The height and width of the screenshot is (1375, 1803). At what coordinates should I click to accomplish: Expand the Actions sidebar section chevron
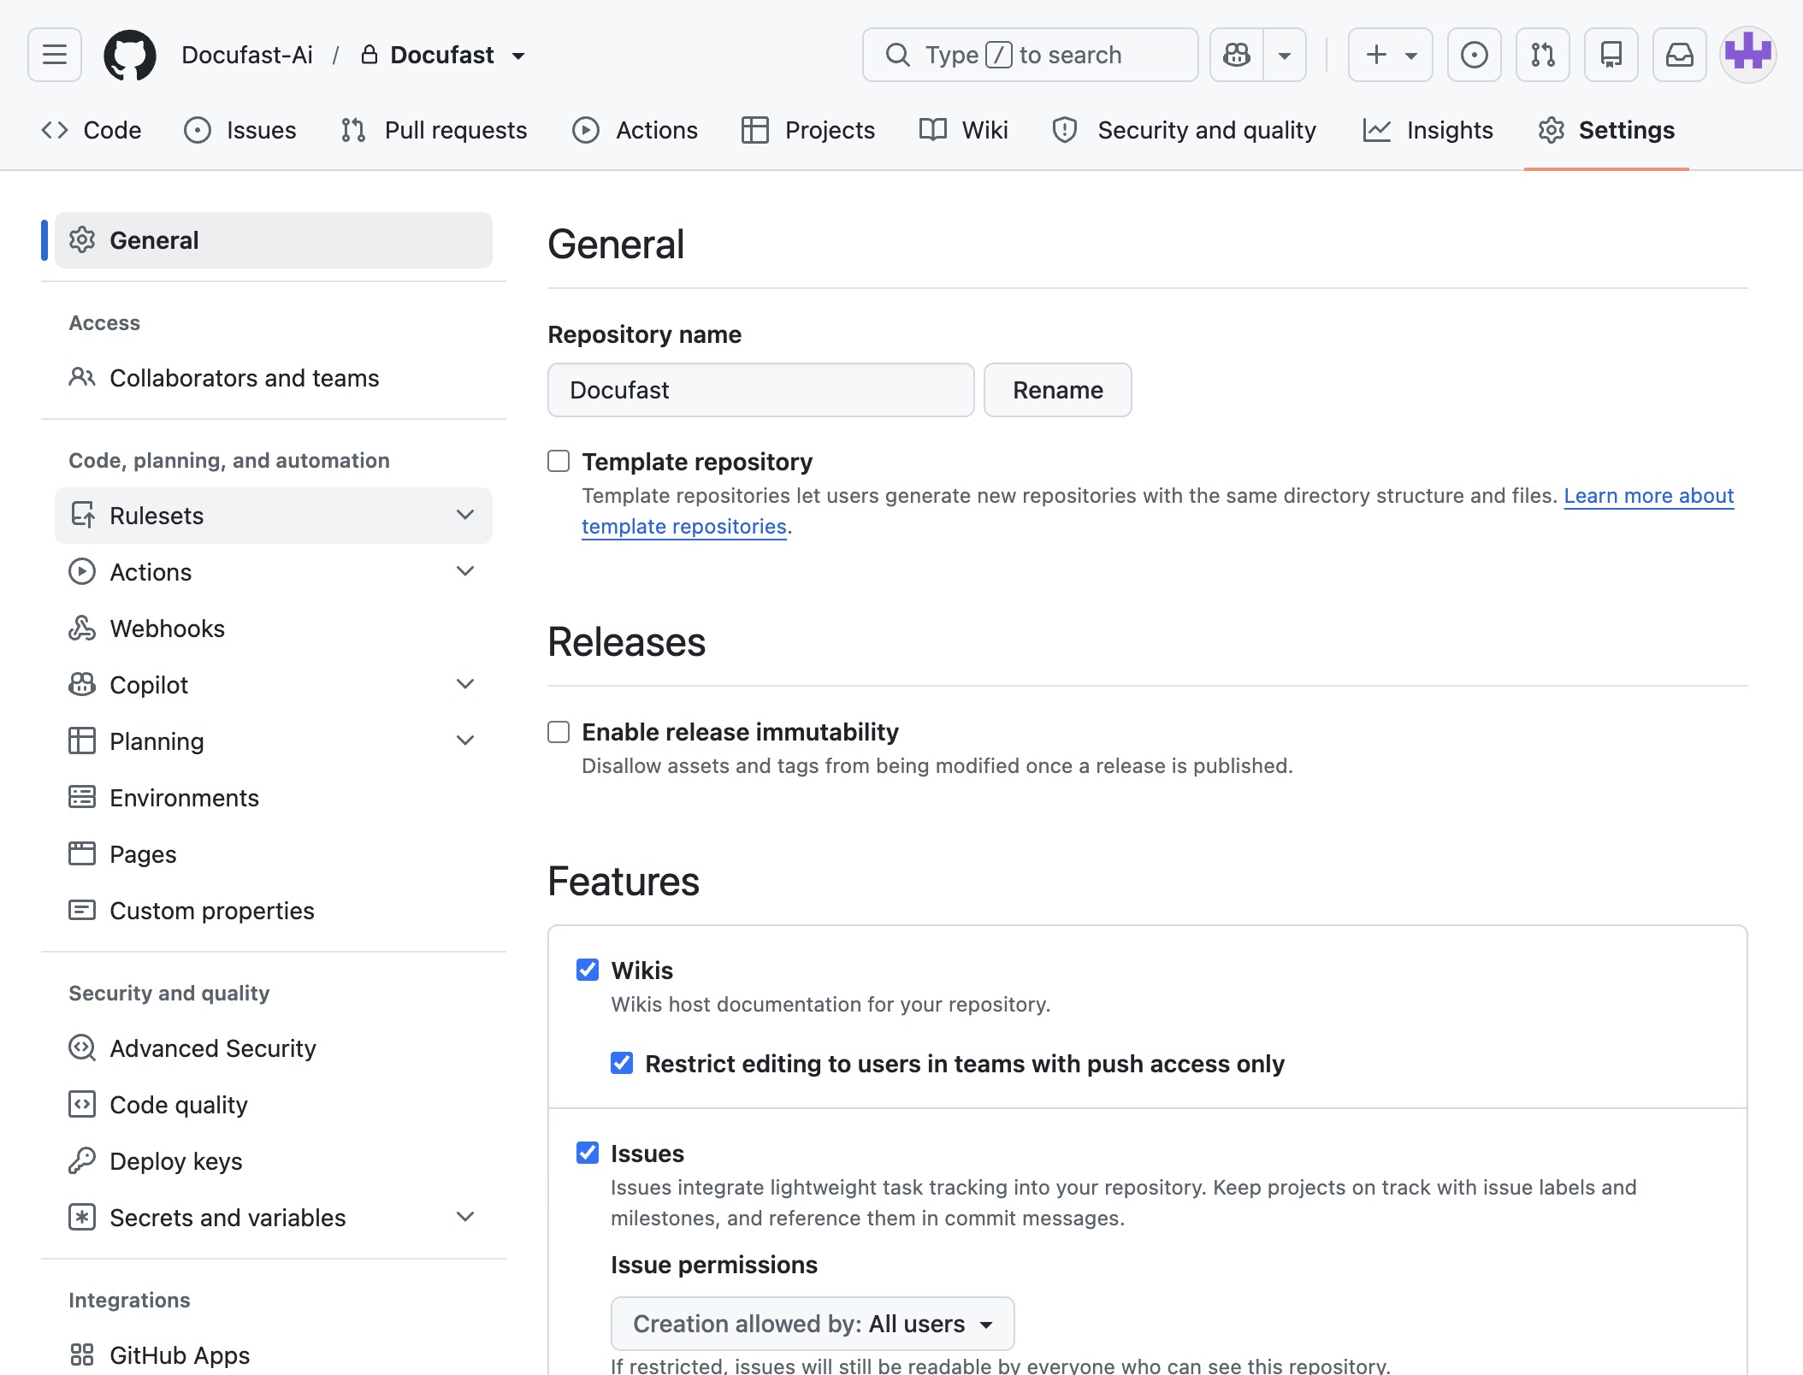pos(465,571)
